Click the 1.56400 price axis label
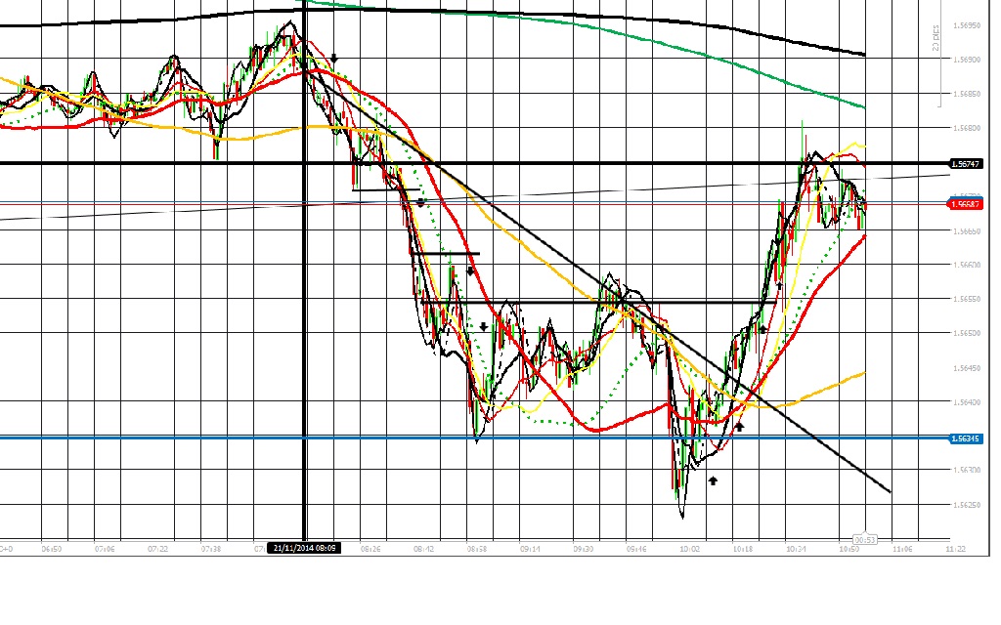This screenshot has width=1001, height=625. click(x=965, y=402)
